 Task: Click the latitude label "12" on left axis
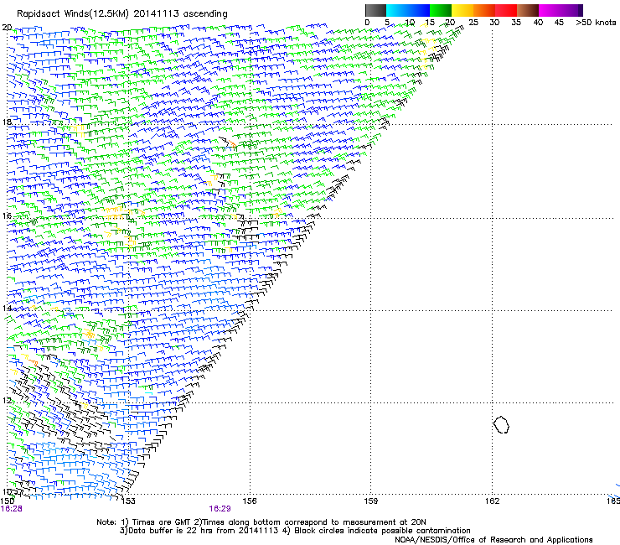point(7,401)
